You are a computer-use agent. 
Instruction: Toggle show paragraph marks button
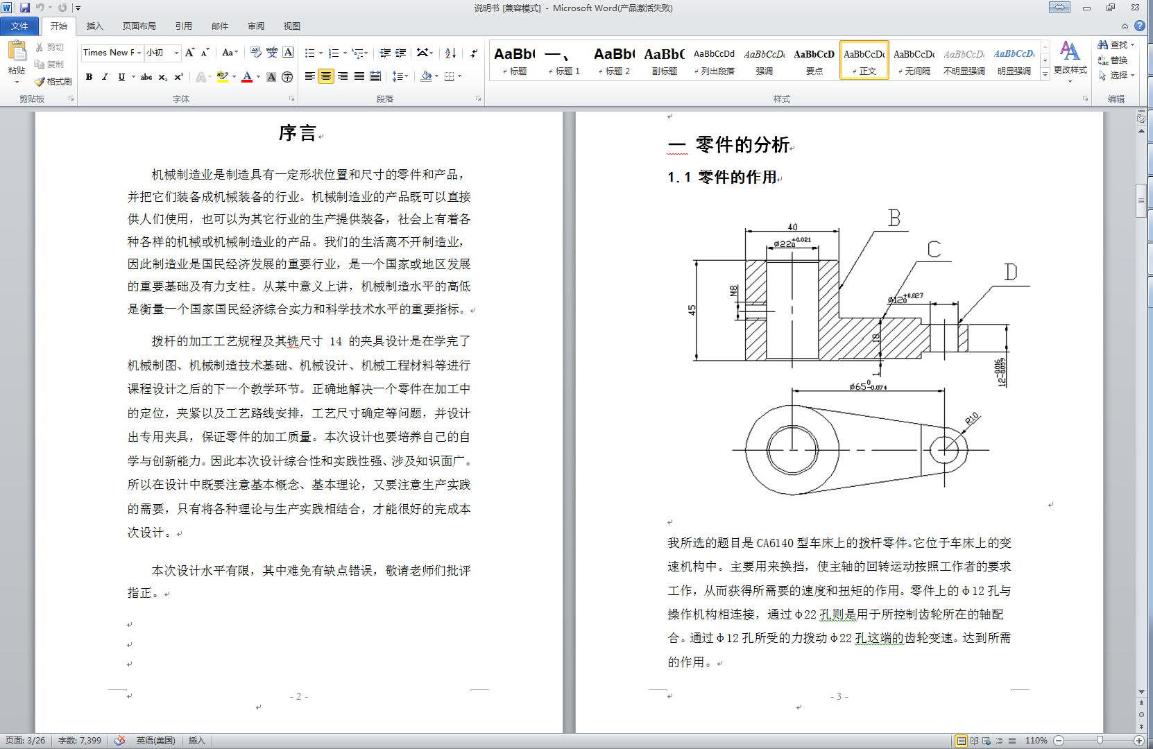tap(473, 53)
